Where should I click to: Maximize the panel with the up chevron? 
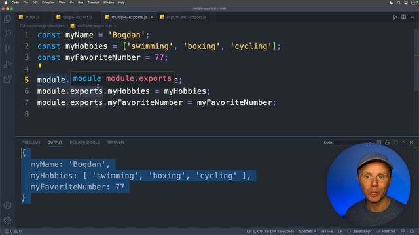click(403, 142)
